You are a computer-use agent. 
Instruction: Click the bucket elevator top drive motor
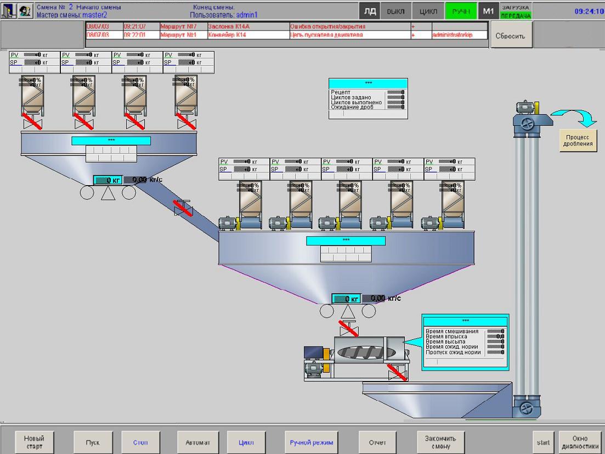point(525,108)
